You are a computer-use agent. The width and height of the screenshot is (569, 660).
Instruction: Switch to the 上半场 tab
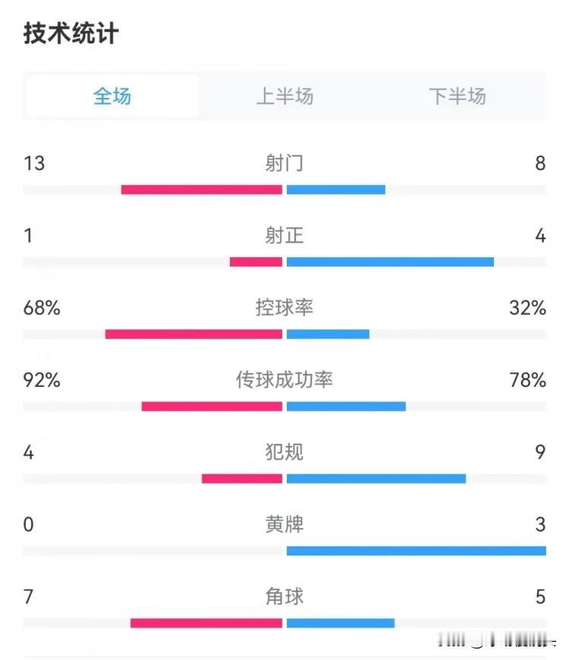coord(284,96)
